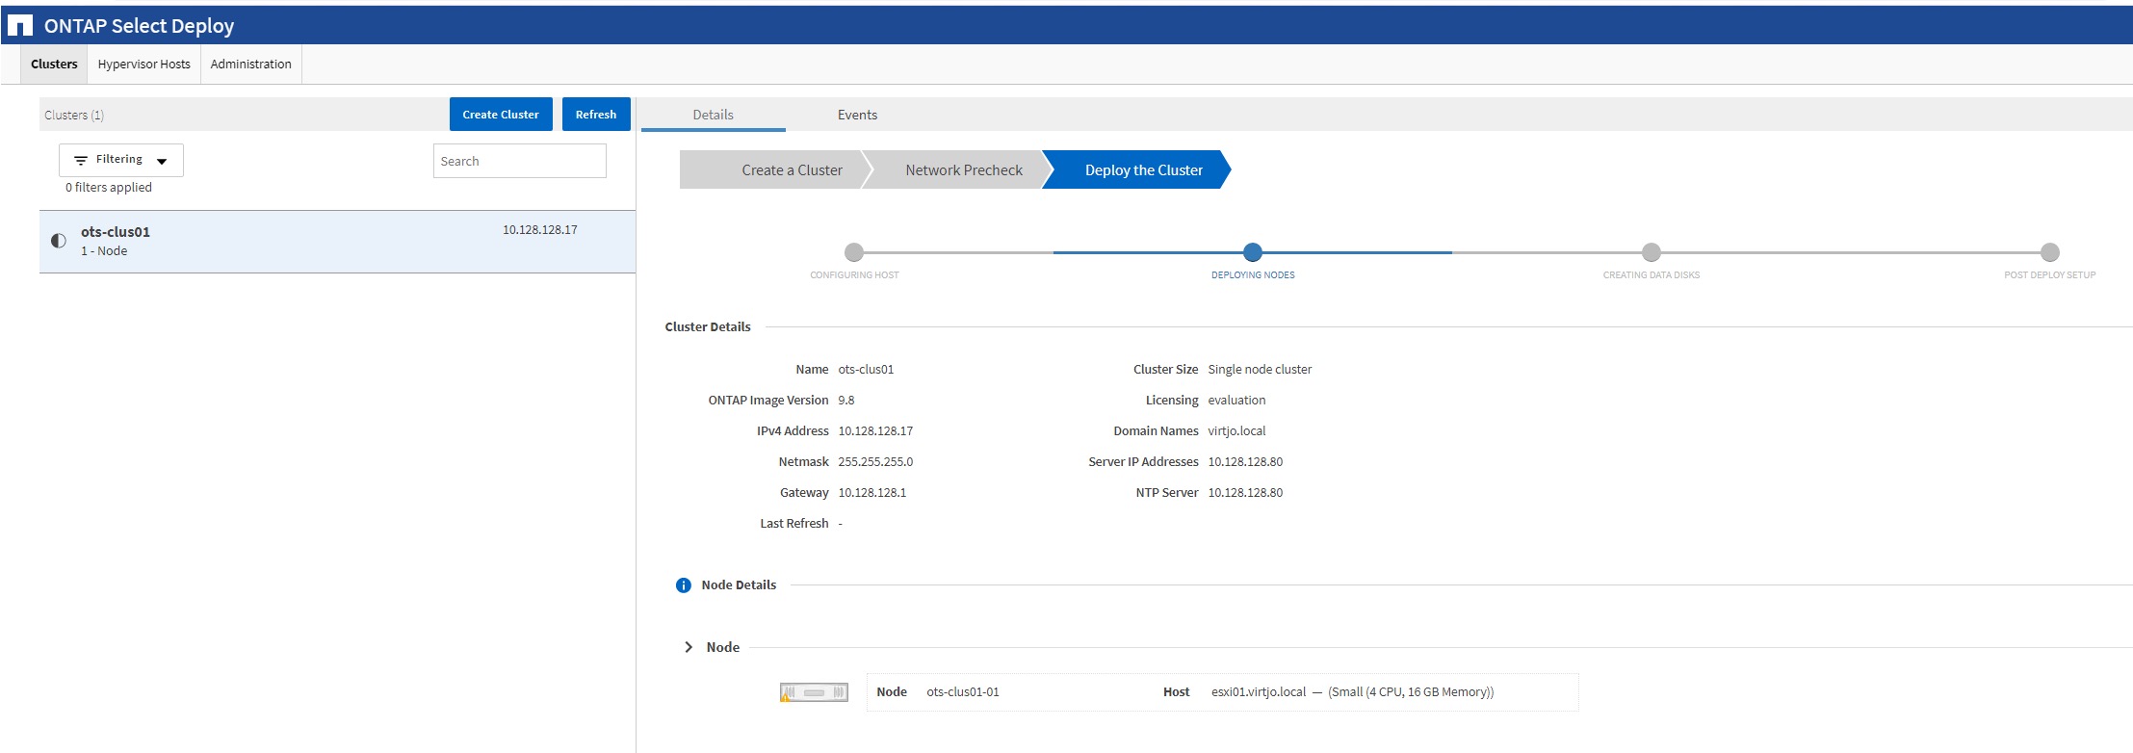Click the Post Deploy Setup progress circle

(2049, 252)
